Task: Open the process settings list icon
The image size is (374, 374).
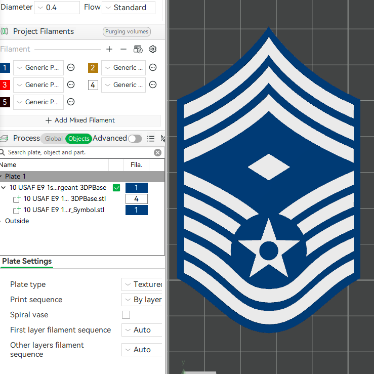Action: tap(150, 139)
